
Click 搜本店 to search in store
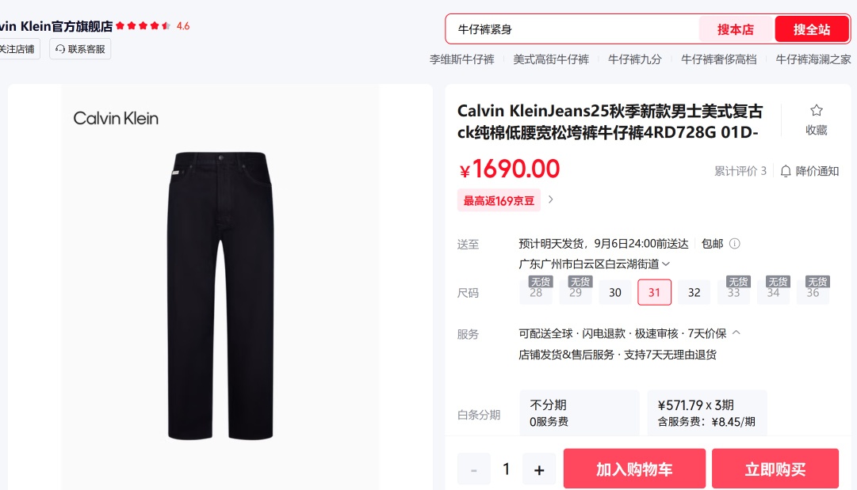735,29
